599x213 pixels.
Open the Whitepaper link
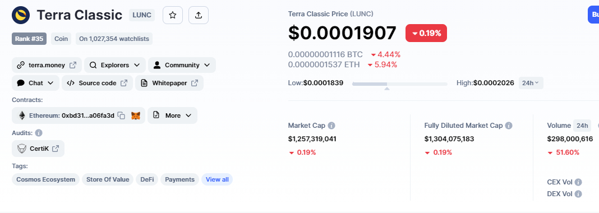coord(169,83)
